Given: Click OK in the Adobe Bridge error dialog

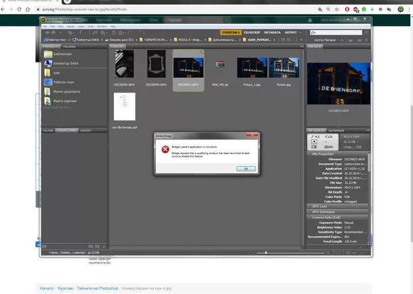Looking at the screenshot, I should pos(245,168).
